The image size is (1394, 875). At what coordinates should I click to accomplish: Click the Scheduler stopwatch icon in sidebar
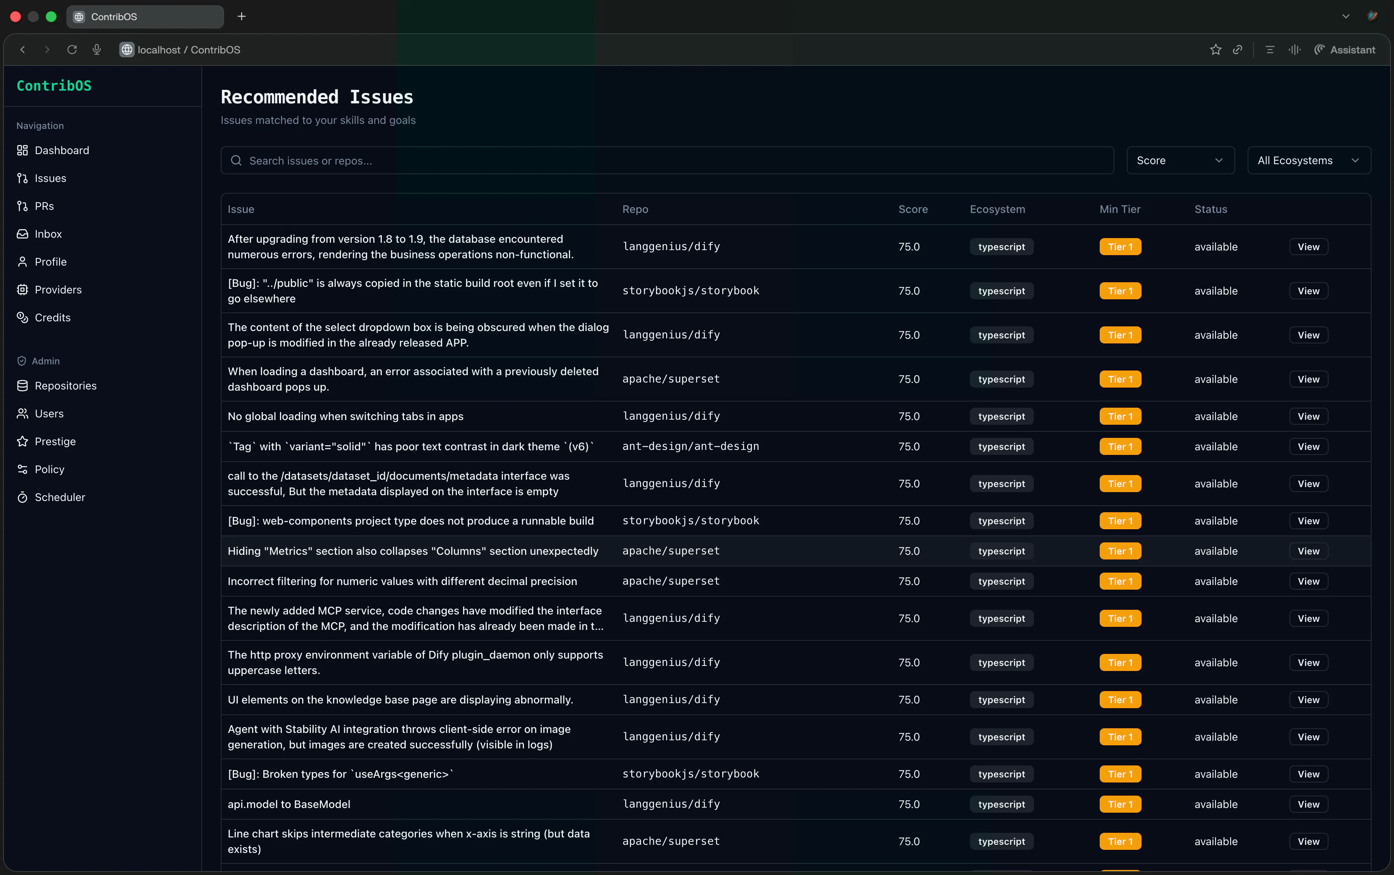coord(22,497)
